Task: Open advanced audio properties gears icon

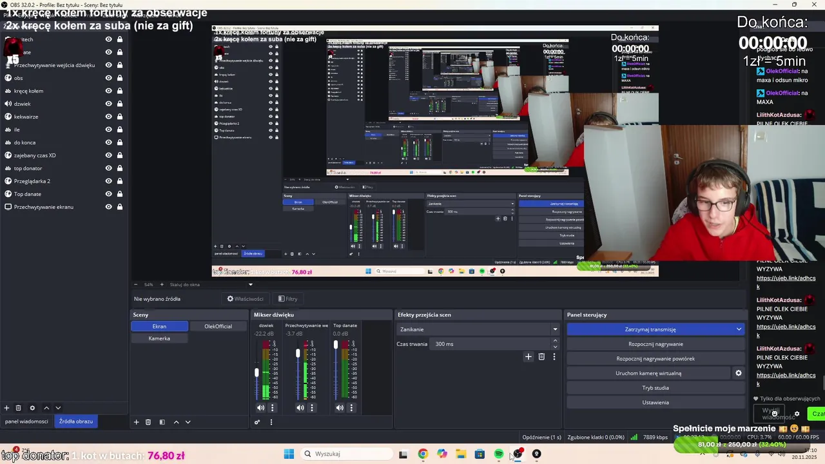Action: click(x=257, y=422)
